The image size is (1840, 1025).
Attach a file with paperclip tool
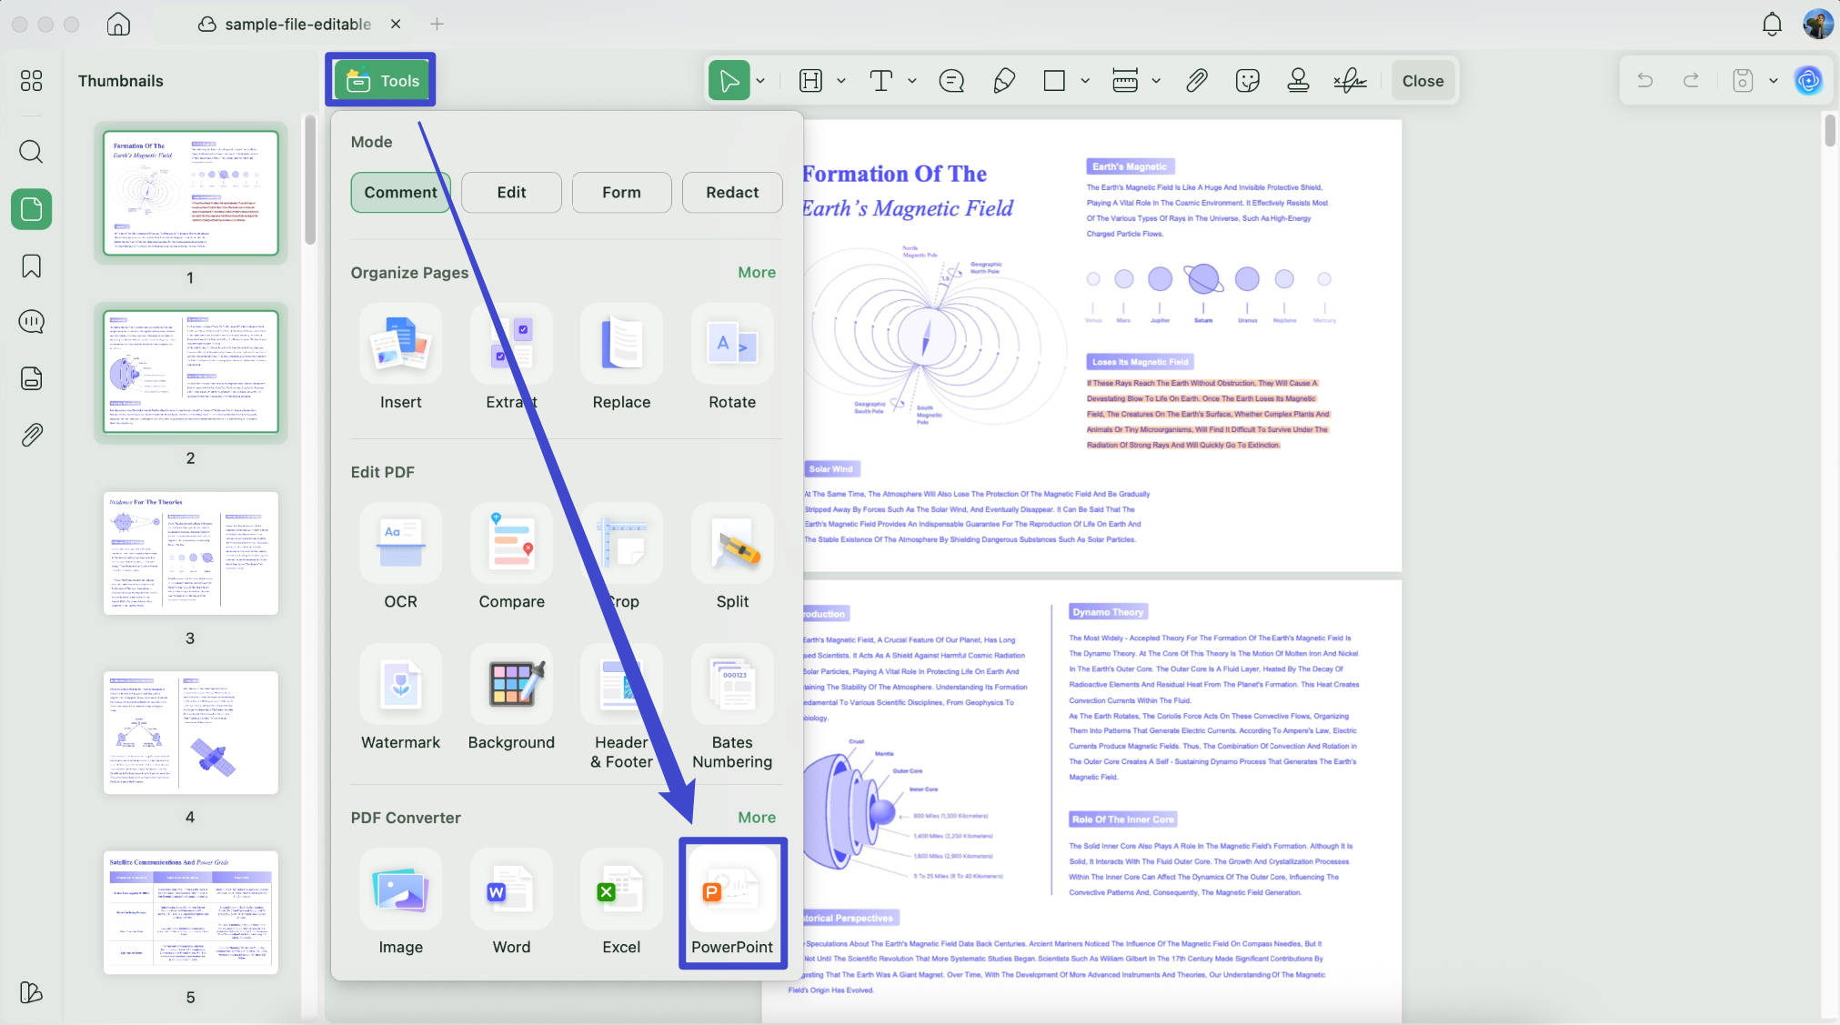click(1197, 80)
